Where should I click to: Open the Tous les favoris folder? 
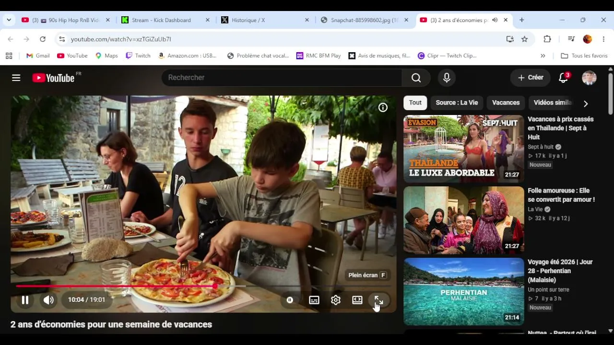(x=584, y=56)
